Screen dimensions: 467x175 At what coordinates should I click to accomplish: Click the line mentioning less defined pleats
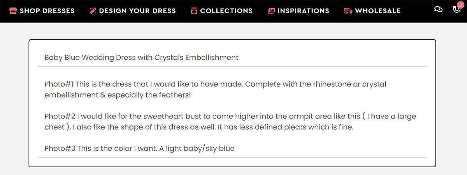[x=199, y=127]
